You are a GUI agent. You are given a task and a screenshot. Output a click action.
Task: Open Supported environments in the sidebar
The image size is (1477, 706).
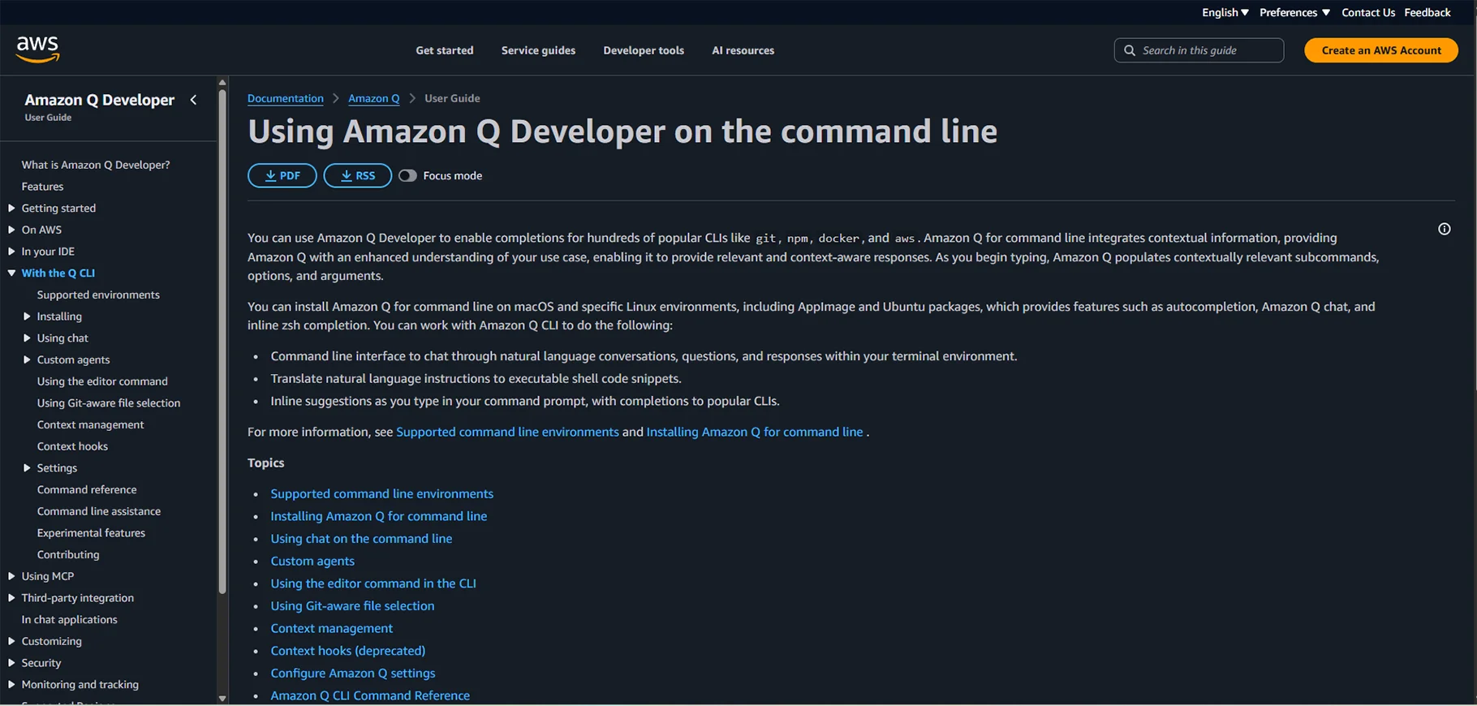pyautogui.click(x=98, y=295)
